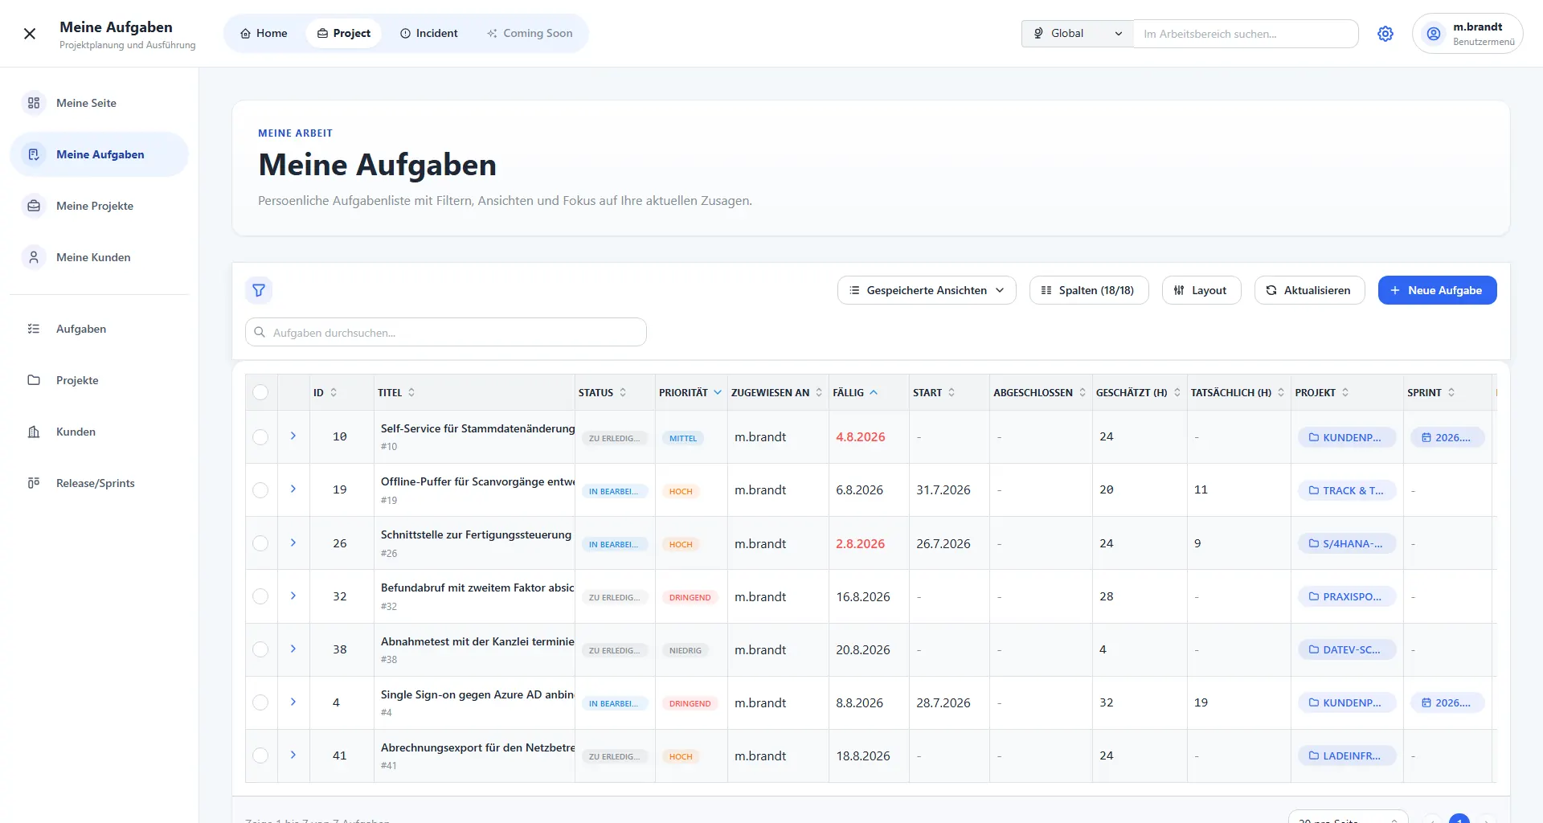Image resolution: width=1543 pixels, height=823 pixels.
Task: Open the settings gear icon
Action: coord(1385,34)
